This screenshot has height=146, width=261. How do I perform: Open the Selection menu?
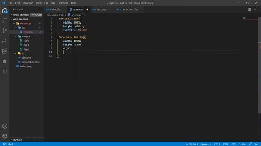tap(28, 3)
